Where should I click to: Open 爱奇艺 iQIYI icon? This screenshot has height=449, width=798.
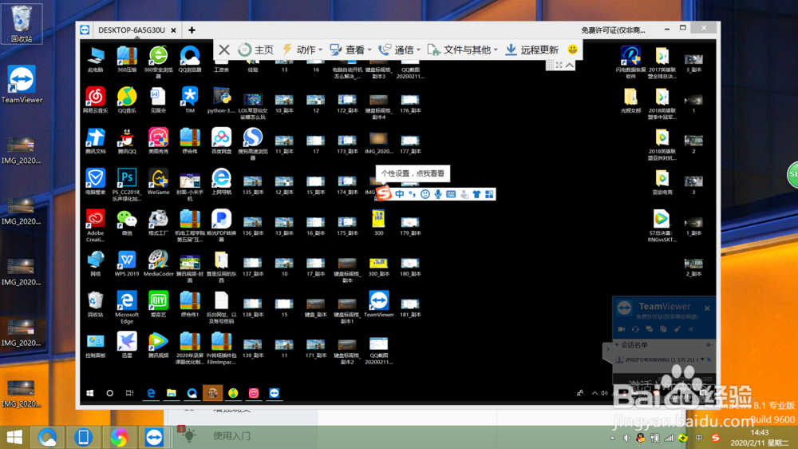[158, 304]
